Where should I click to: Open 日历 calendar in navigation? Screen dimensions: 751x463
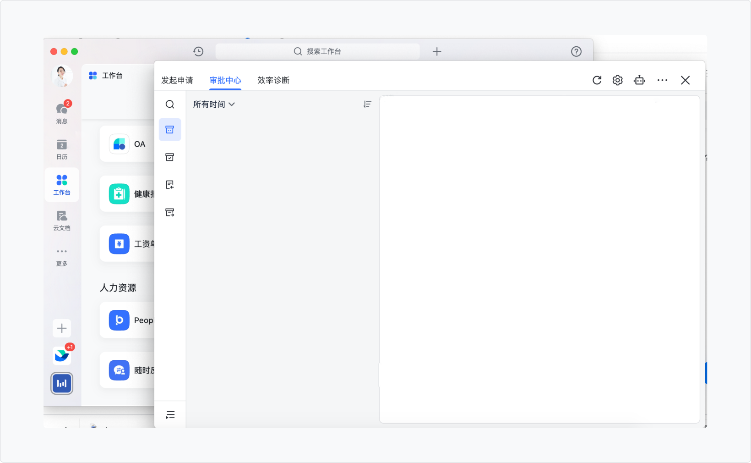coord(62,149)
